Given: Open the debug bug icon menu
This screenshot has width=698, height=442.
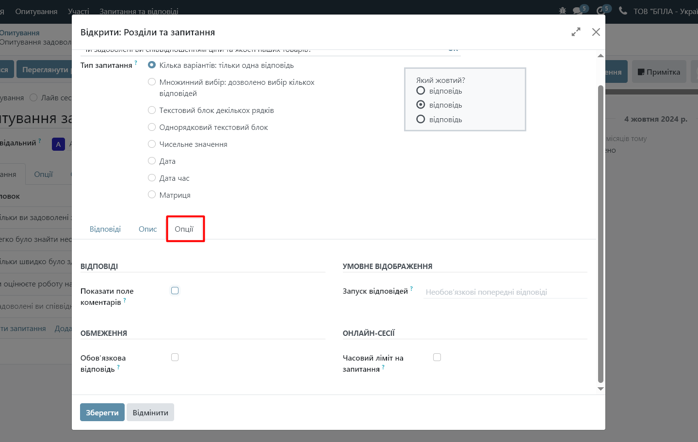Looking at the screenshot, I should (563, 11).
